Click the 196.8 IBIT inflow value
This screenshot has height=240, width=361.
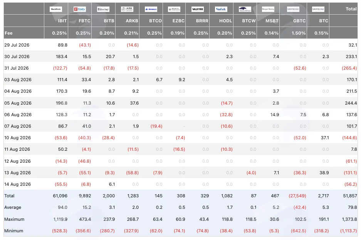click(x=62, y=103)
